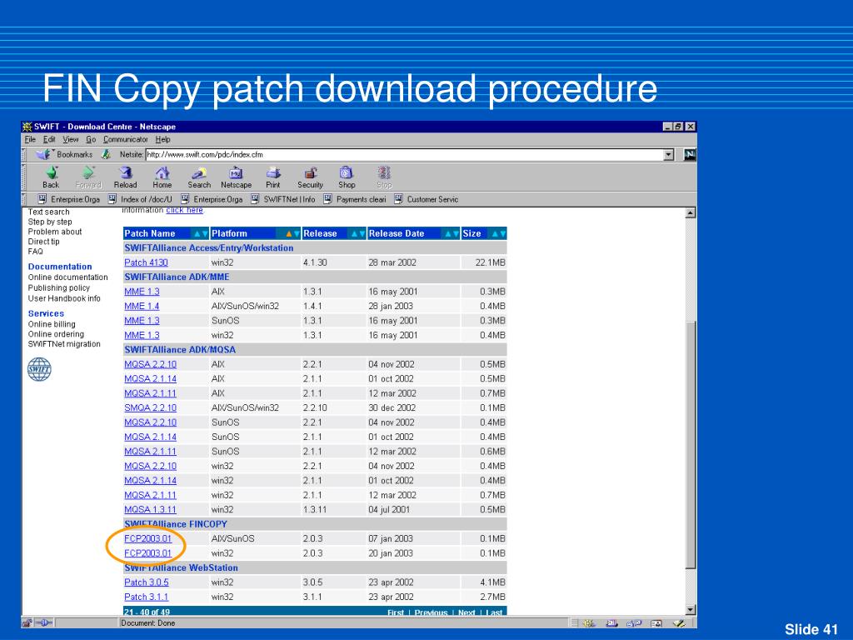Open the Search toolbar icon
The width and height of the screenshot is (853, 640).
tap(199, 177)
